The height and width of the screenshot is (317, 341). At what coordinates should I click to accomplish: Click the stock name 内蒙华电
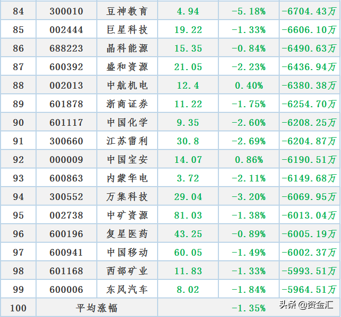(x=127, y=178)
